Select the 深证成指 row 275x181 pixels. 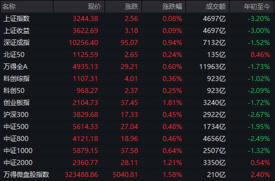(x=137, y=42)
